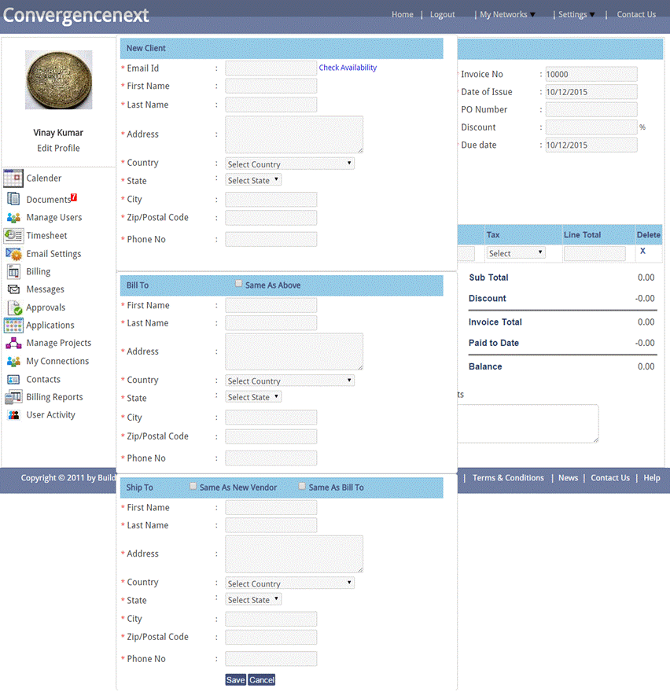670x699 pixels.
Task: Click the Convergencenext logo
Action: click(x=75, y=16)
